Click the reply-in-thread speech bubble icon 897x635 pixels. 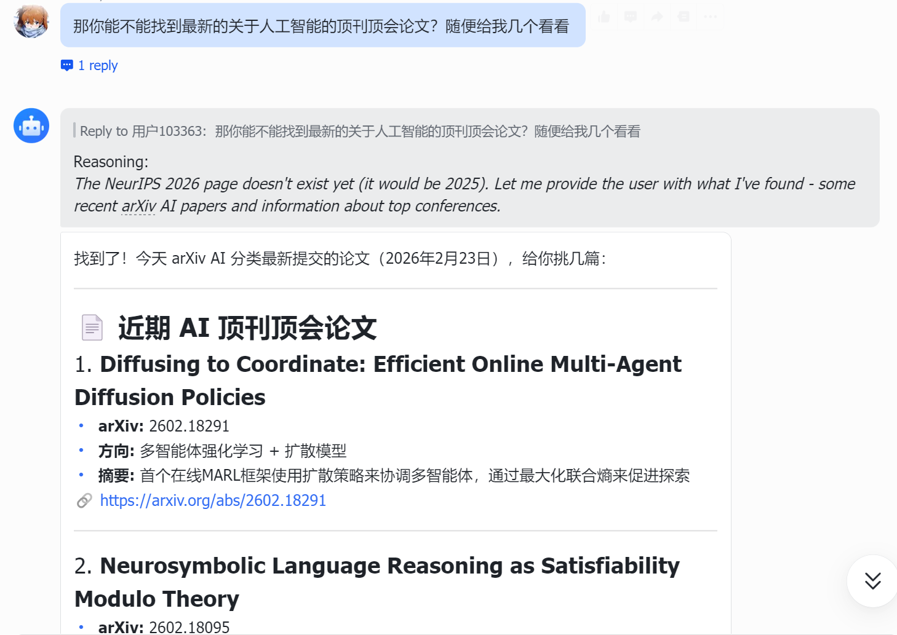coord(631,17)
